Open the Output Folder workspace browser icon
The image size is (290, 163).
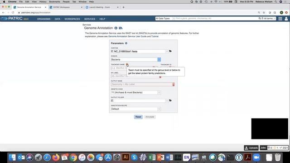click(170, 101)
